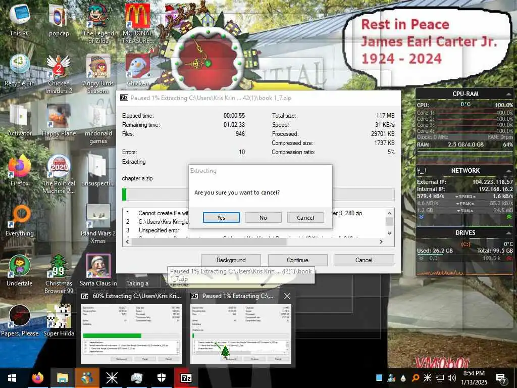Send the 7-Zip extraction to Background
Viewport: 517px width, 388px height.
coord(231,260)
